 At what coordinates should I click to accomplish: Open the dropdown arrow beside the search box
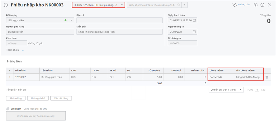coord(185,5)
